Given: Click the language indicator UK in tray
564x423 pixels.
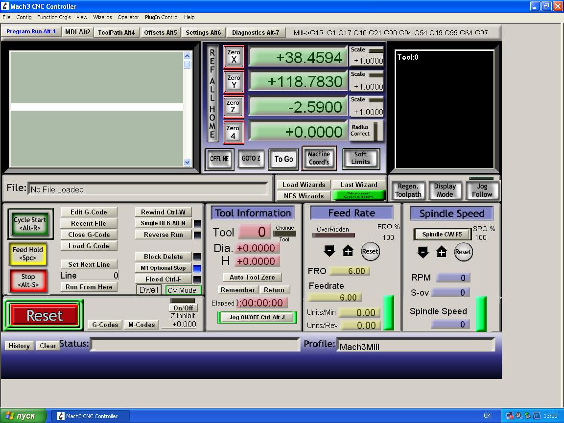Looking at the screenshot, I should pos(487,416).
